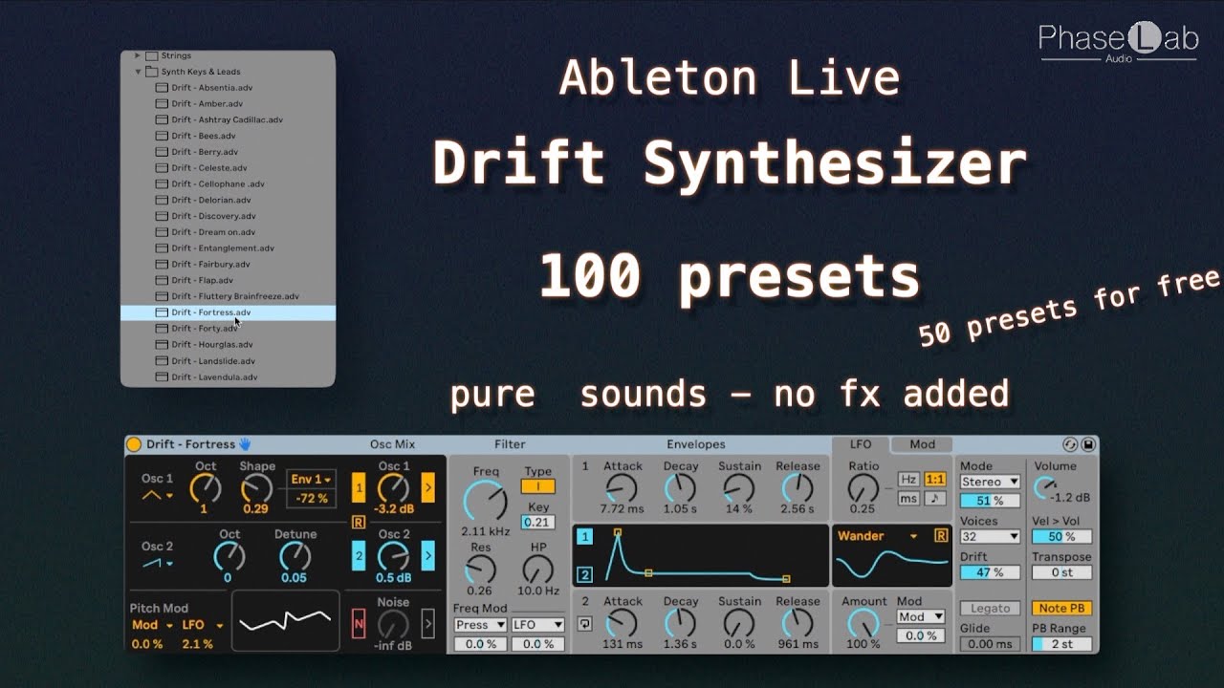Click the Detune knob
This screenshot has height=688, width=1224.
point(295,555)
